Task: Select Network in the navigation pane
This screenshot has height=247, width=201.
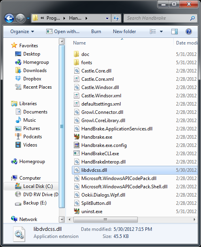Action: pos(24,219)
